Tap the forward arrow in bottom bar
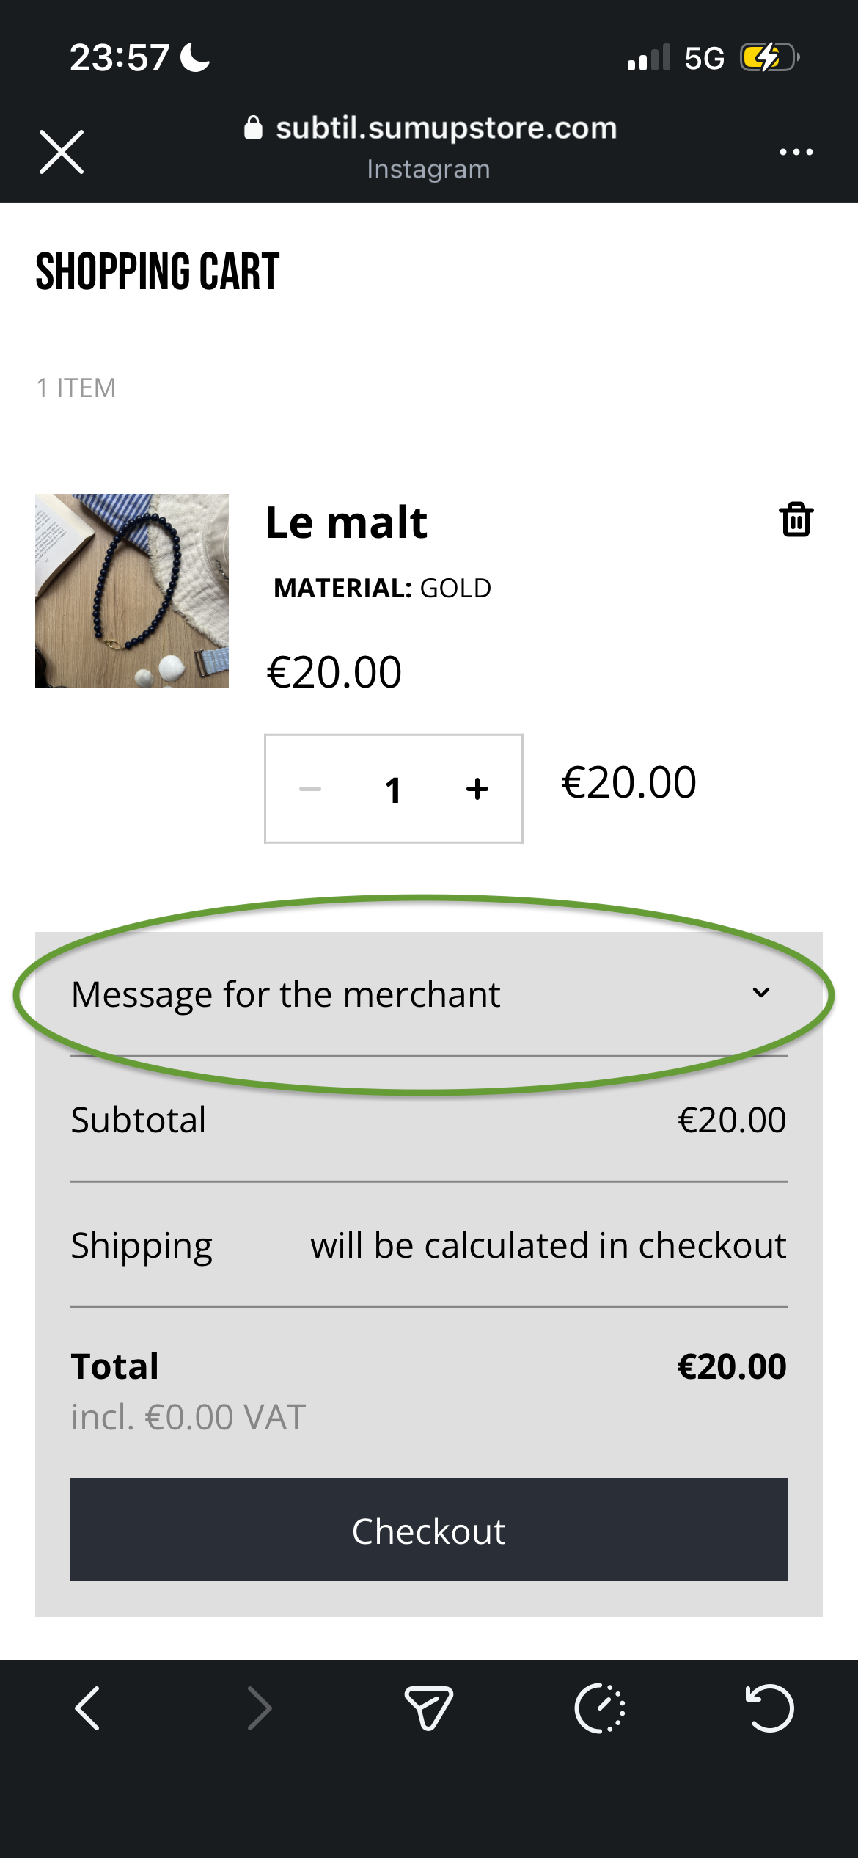This screenshot has width=858, height=1858. tap(259, 1708)
